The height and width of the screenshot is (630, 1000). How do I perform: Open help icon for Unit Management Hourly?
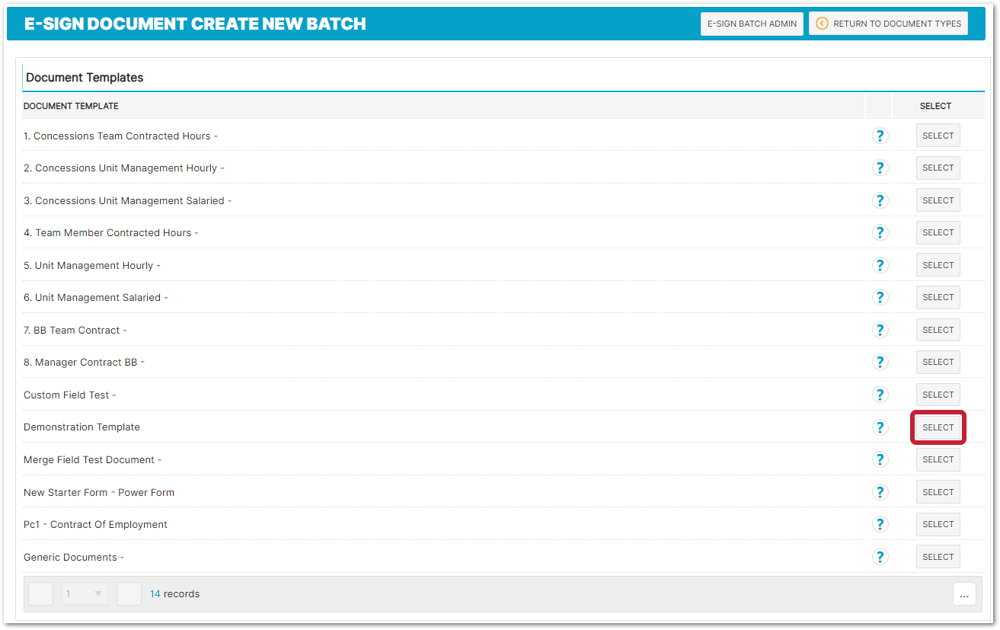[x=880, y=265]
